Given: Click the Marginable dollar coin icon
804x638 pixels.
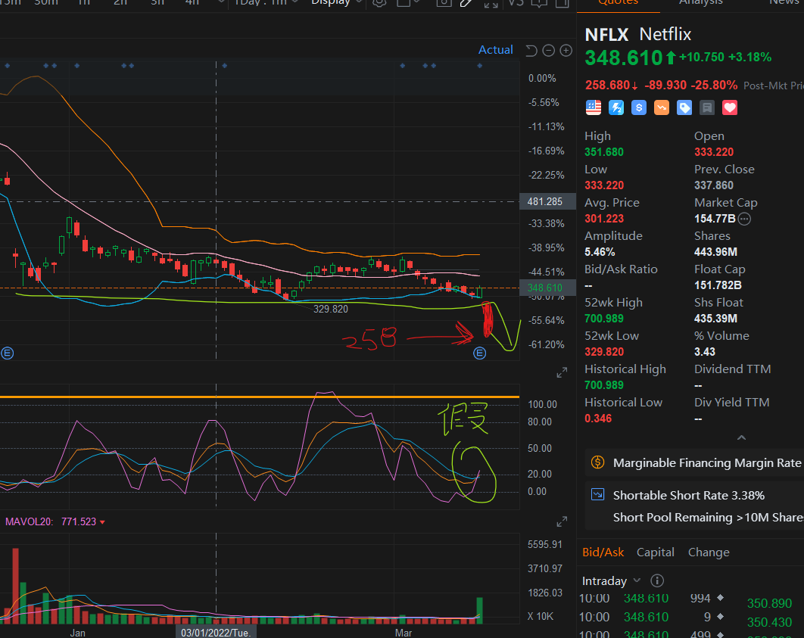Looking at the screenshot, I should [597, 462].
